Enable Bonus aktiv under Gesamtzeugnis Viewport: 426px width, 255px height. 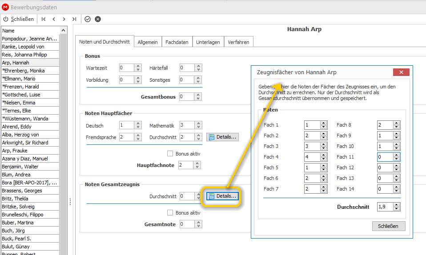170,213
